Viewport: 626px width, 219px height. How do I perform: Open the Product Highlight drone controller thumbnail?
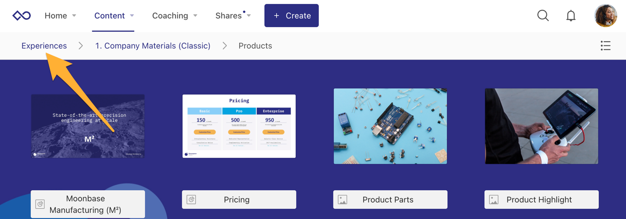pyautogui.click(x=541, y=126)
